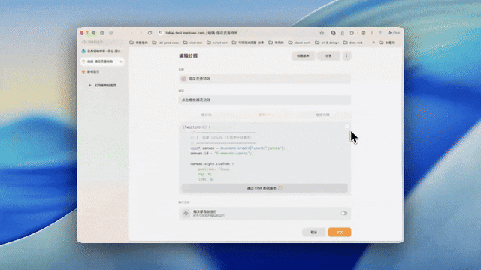Click the Chat icon at toolbar right
This screenshot has width=481, height=270.
pyautogui.click(x=394, y=33)
